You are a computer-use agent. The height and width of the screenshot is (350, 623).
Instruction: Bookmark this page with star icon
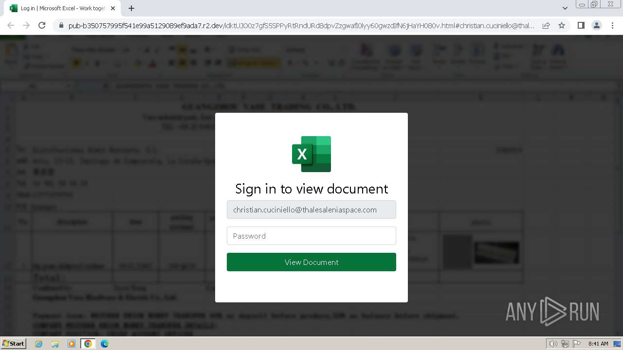(562, 25)
